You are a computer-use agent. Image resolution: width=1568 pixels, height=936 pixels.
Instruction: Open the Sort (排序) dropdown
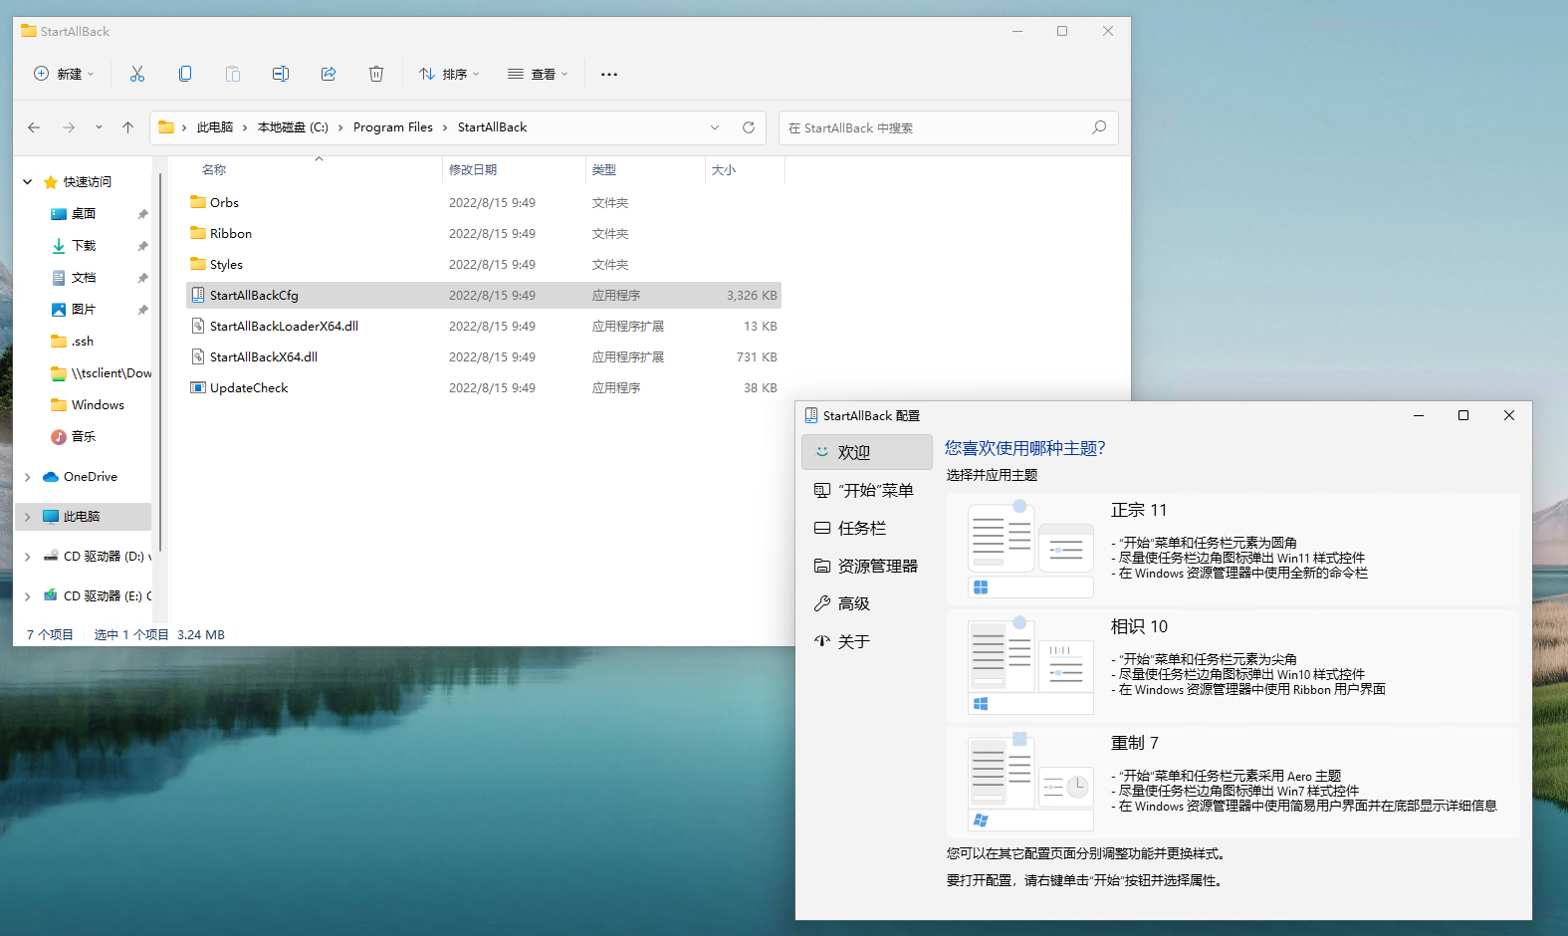[449, 74]
